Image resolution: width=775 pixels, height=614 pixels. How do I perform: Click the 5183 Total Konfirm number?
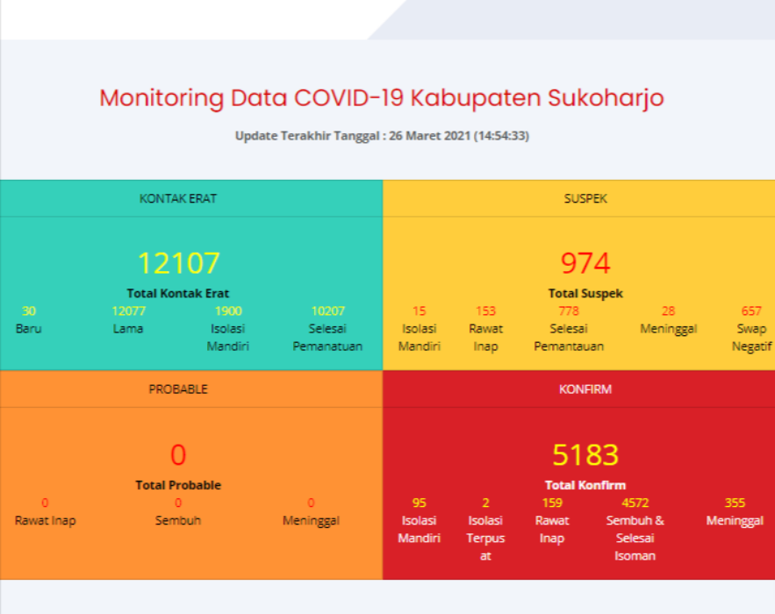point(585,454)
